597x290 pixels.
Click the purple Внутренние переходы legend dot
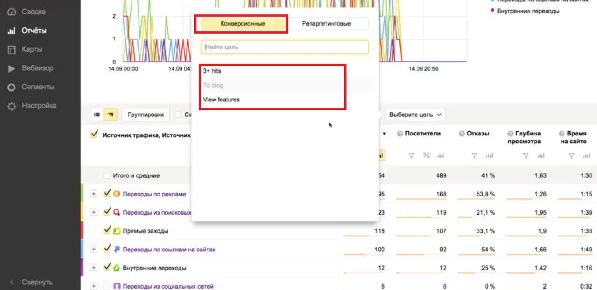point(493,10)
